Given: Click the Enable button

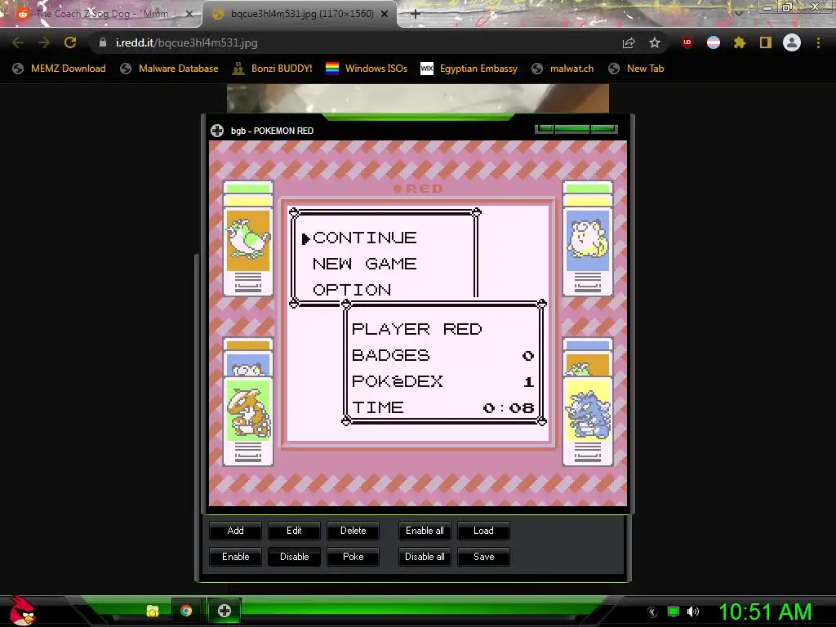Looking at the screenshot, I should click(x=236, y=557).
